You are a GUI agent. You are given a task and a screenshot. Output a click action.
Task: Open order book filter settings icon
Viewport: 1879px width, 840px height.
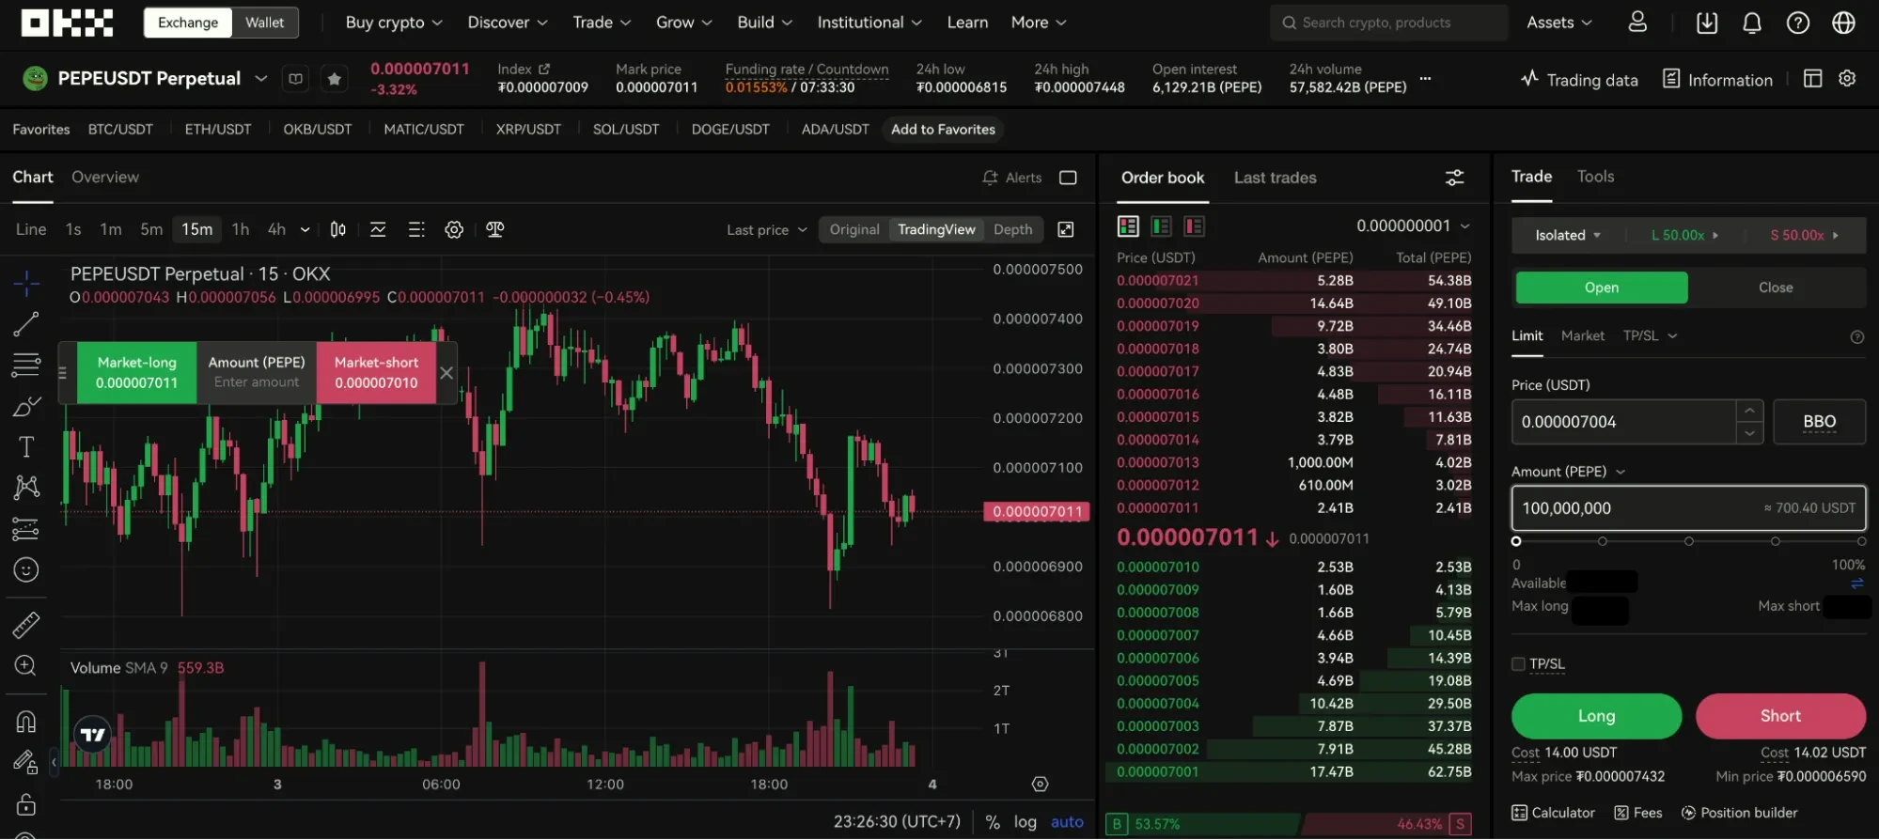click(x=1454, y=178)
